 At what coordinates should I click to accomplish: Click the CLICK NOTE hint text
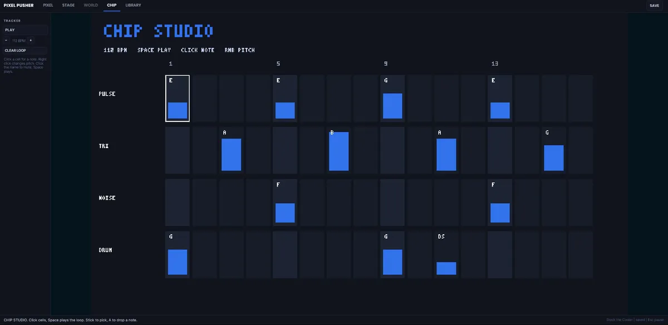[x=198, y=50]
